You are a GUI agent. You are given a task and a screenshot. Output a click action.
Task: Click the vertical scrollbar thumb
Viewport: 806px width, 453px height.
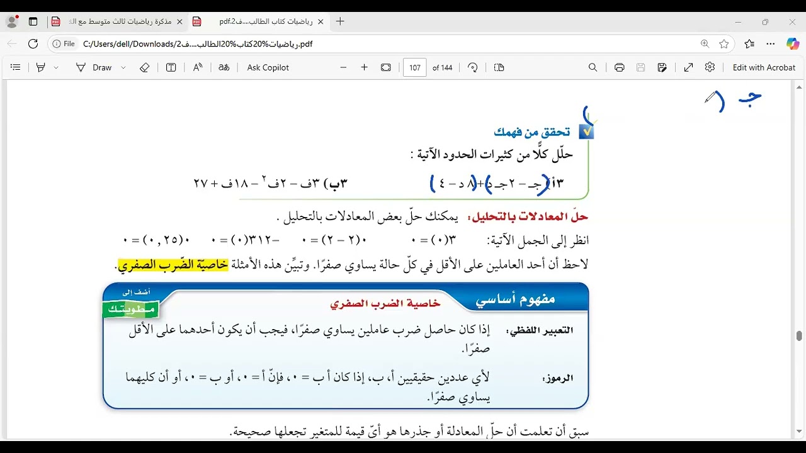[x=799, y=336]
